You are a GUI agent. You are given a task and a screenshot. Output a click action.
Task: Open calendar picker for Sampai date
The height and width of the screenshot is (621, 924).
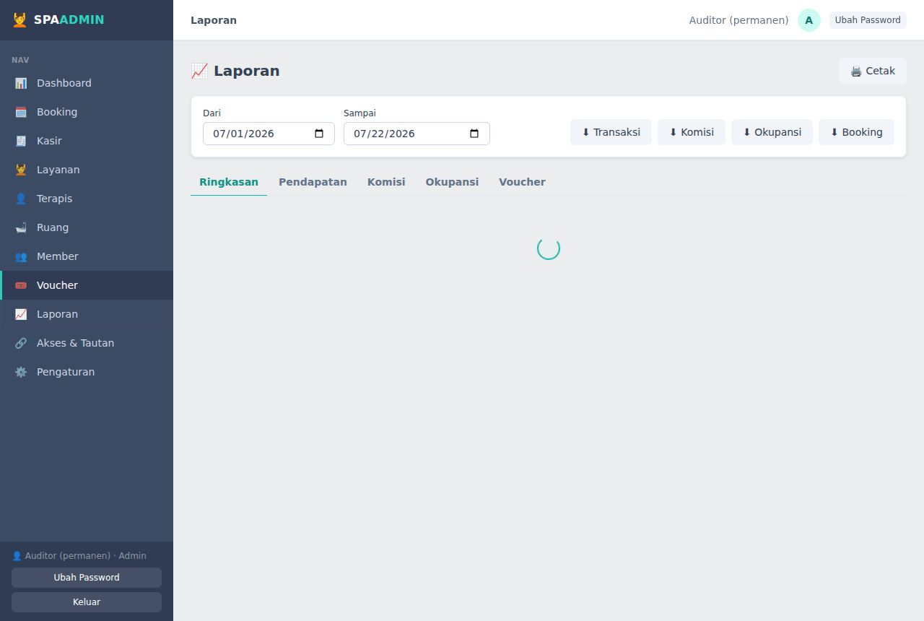(474, 134)
